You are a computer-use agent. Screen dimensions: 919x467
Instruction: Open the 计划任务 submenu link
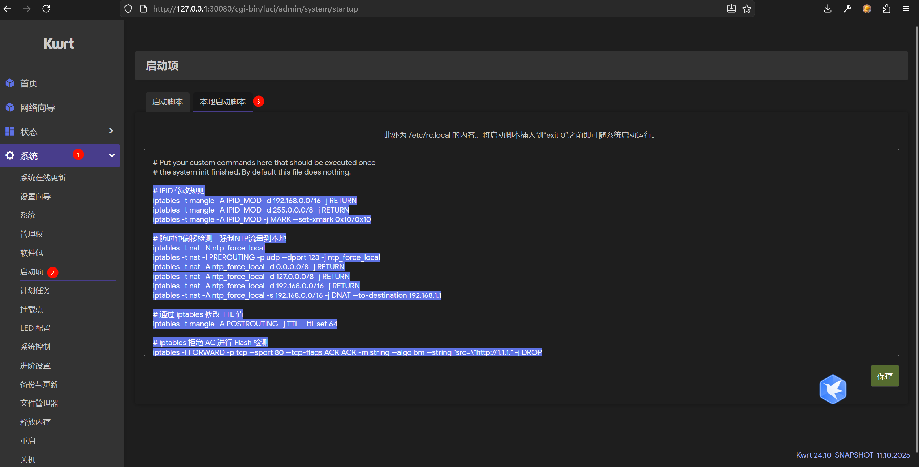coord(35,290)
